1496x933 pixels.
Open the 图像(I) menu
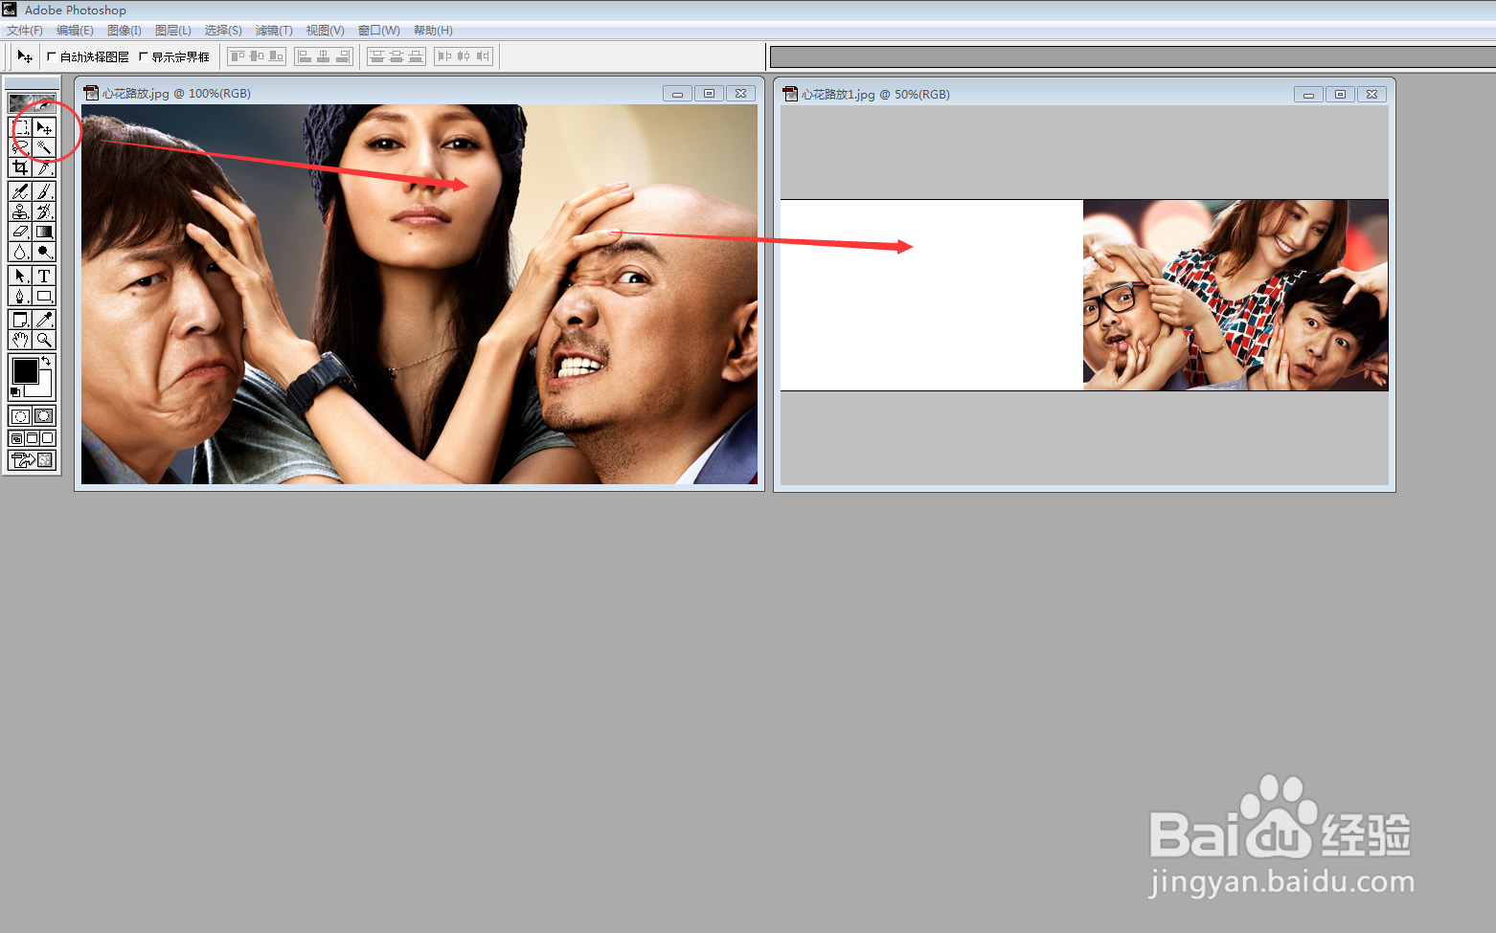point(125,31)
